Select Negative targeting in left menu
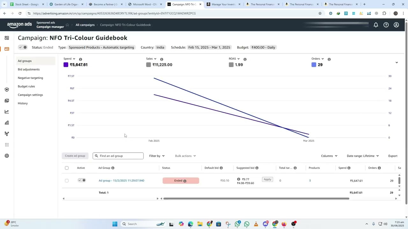 coord(30,78)
